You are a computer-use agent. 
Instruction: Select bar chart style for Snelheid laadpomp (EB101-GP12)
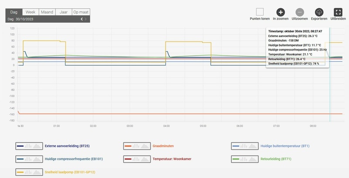point(28,172)
